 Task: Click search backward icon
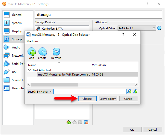coord(129,91)
